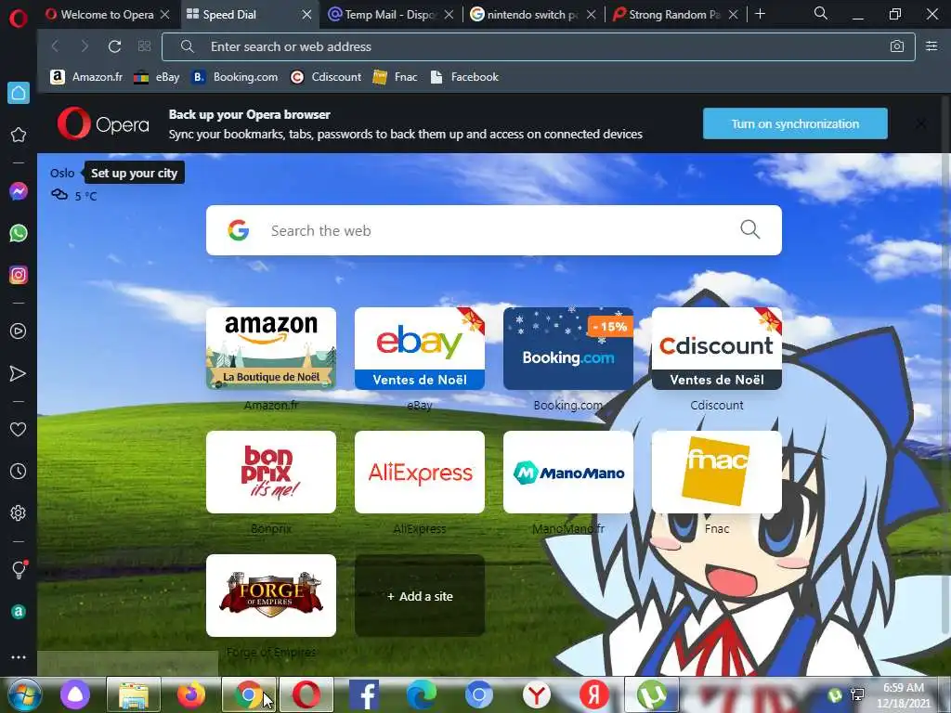The height and width of the screenshot is (713, 951).
Task: Click Turn on synchronization button
Action: [795, 123]
